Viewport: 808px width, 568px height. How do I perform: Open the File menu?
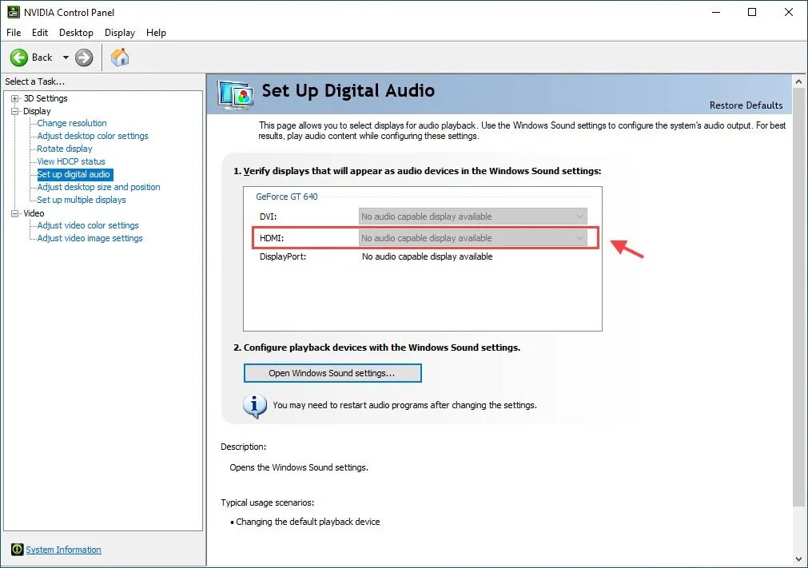(x=14, y=33)
